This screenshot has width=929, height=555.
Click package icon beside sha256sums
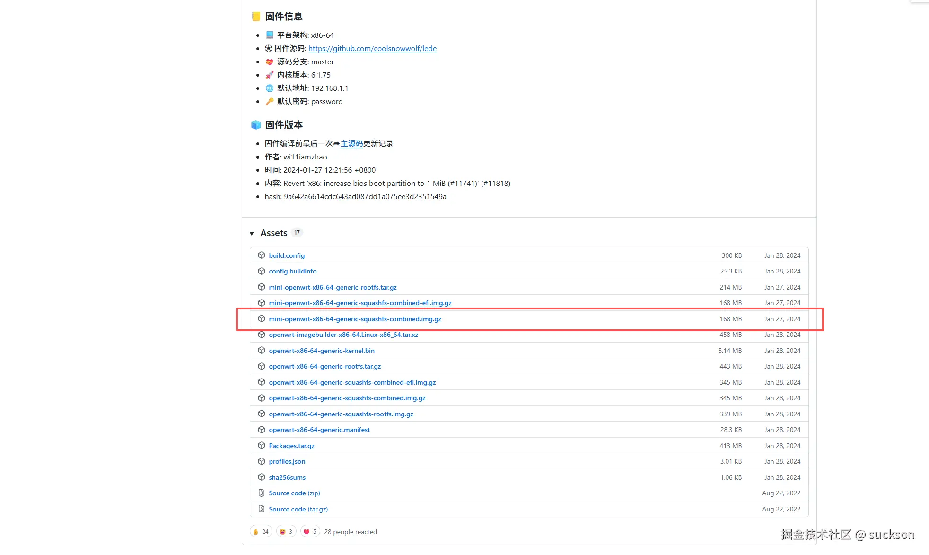point(261,477)
